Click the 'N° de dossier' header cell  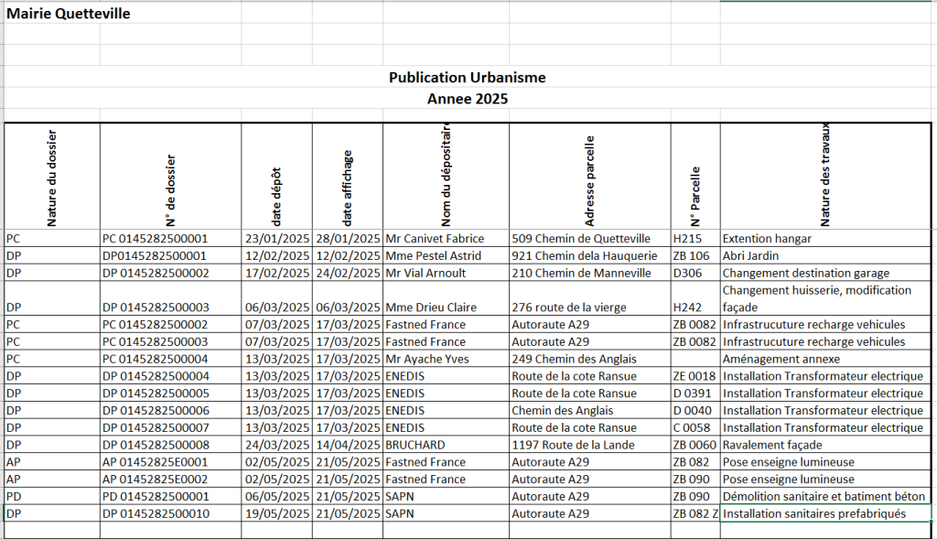(x=171, y=177)
